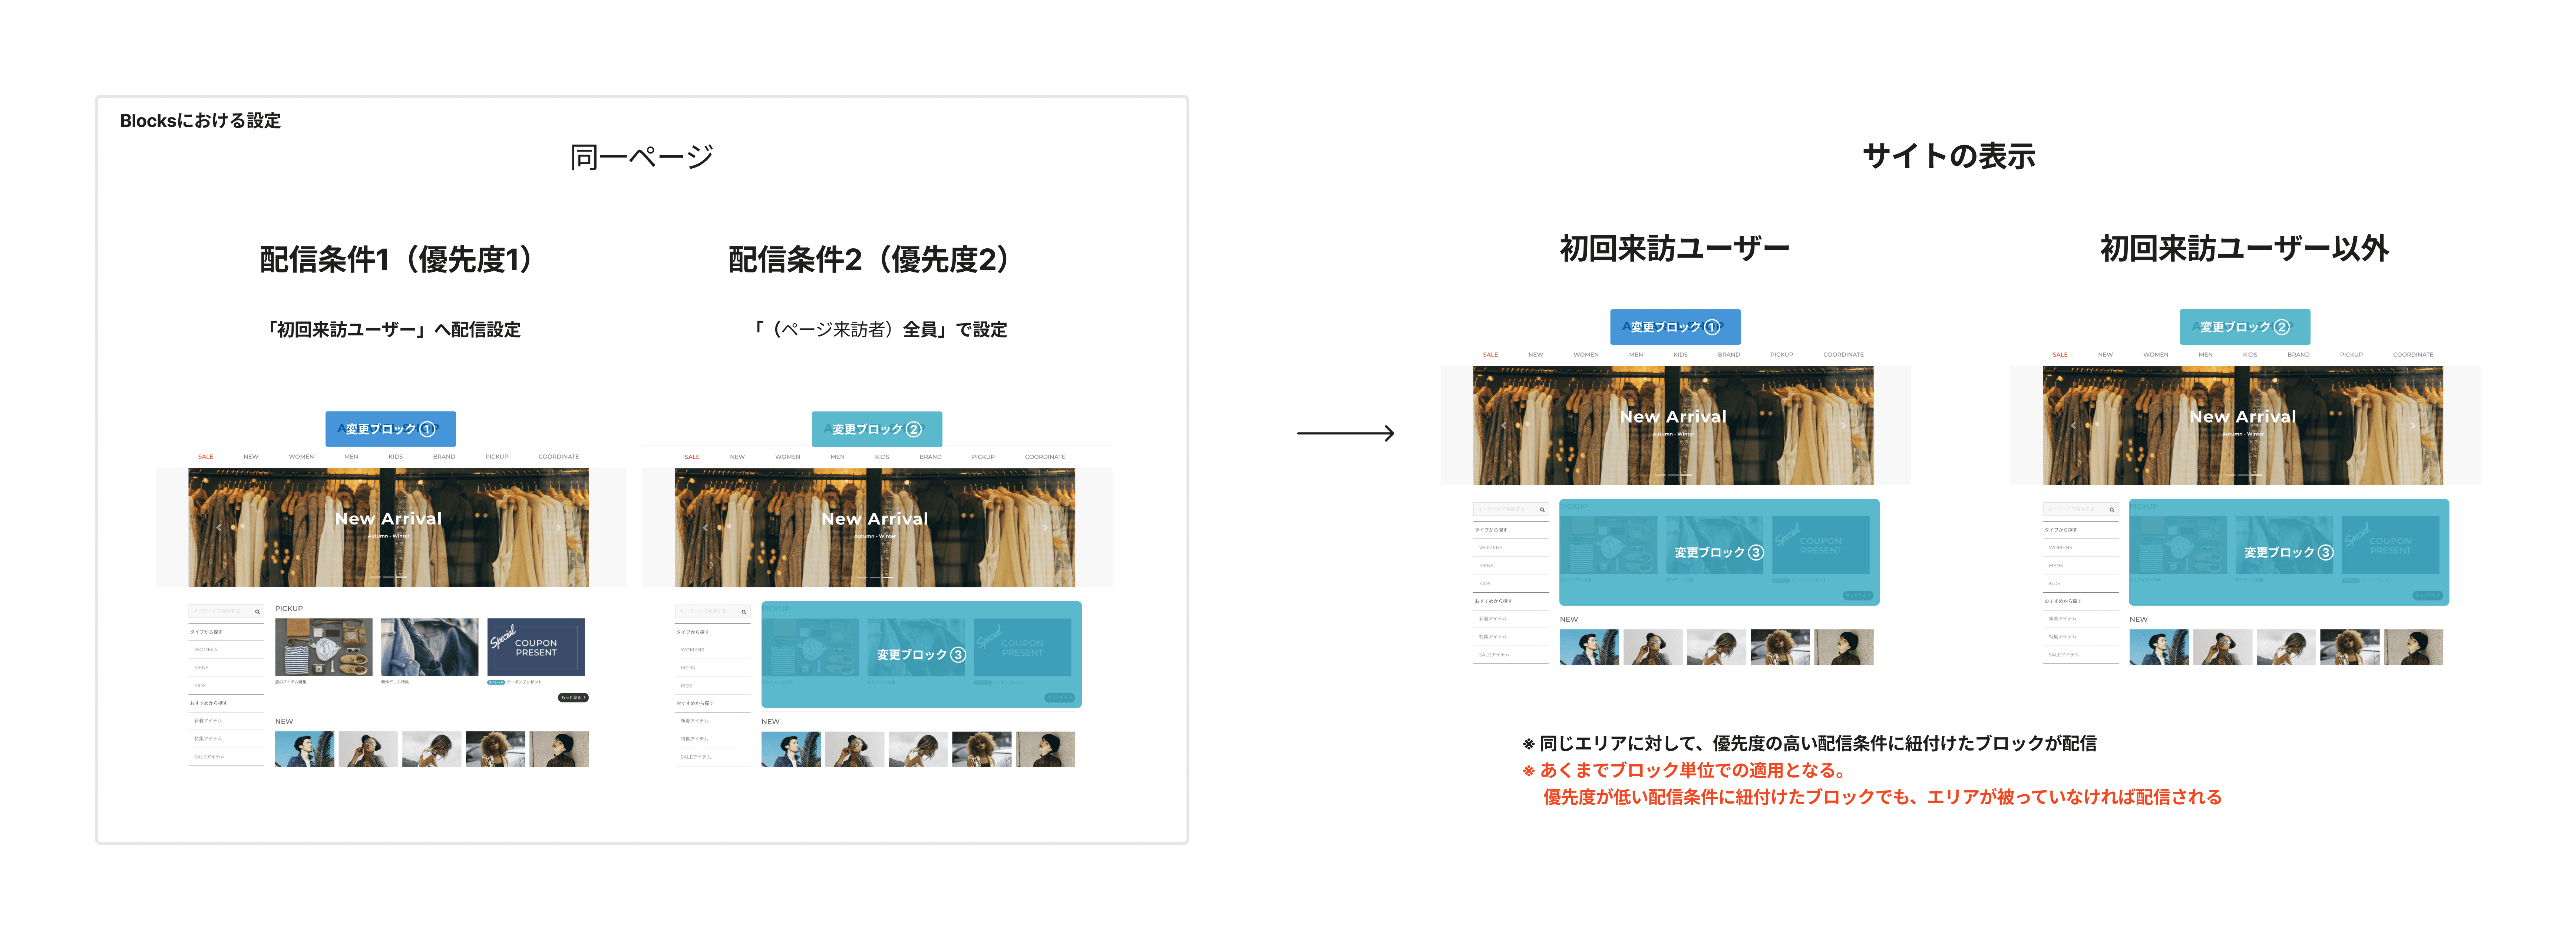Screen dimensions: 2576x940
Task: Open WOMEN menu in 配信条件1 mockup
Action: pyautogui.click(x=301, y=457)
